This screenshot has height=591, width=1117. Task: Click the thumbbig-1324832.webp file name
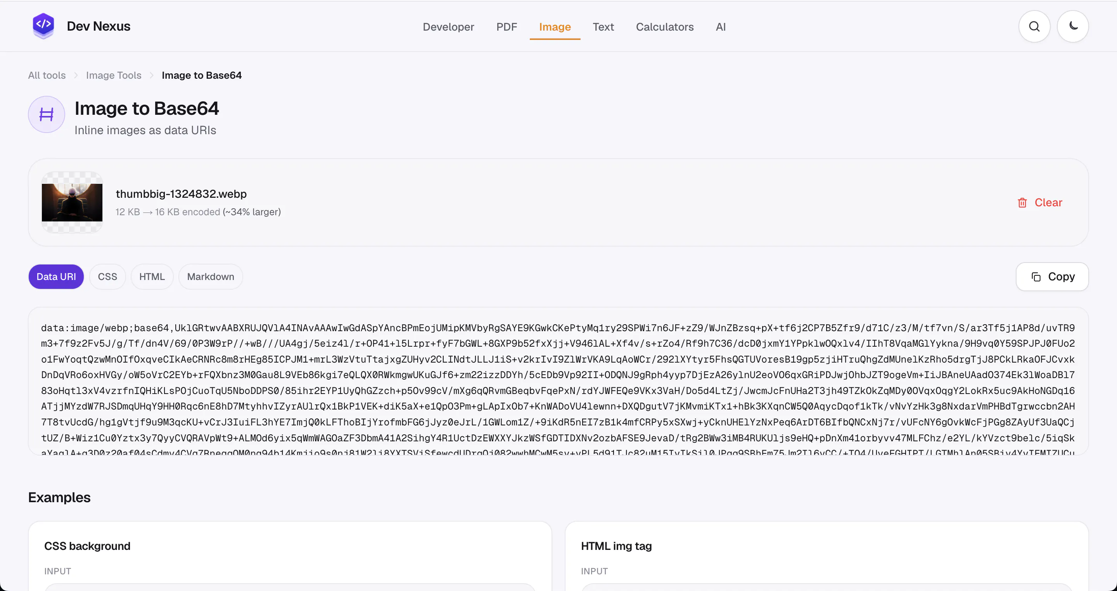point(181,194)
